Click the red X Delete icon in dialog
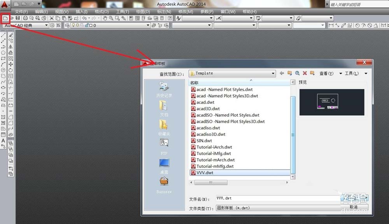Screen dimensions: 389x224 (305, 73)
